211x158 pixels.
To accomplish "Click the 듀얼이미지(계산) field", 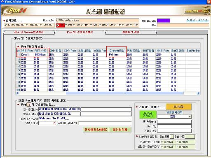I will coord(105,123).
